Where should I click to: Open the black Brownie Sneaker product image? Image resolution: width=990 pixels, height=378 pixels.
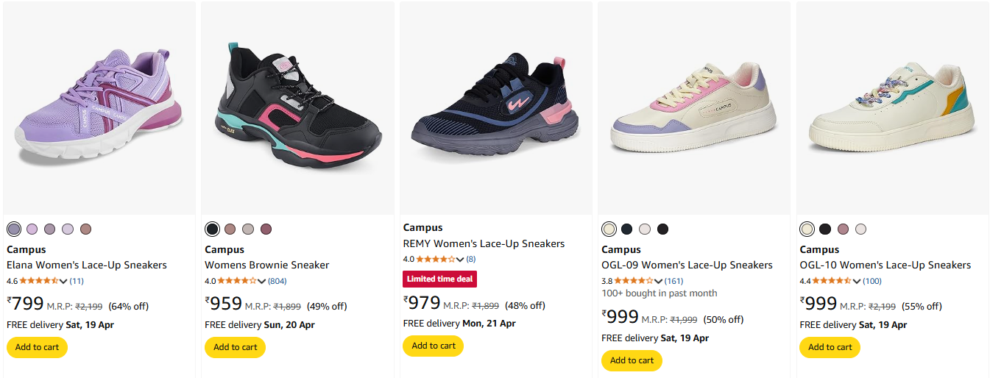[297, 108]
